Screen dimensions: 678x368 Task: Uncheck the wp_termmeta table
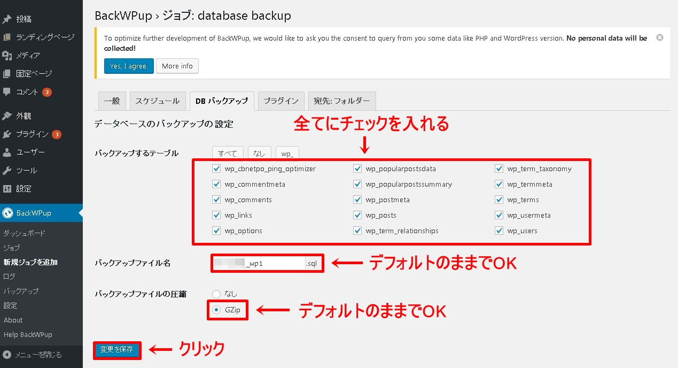coord(499,184)
